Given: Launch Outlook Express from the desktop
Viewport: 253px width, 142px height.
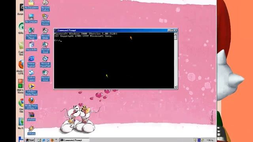Looking at the screenshot, I should [x=31, y=75].
